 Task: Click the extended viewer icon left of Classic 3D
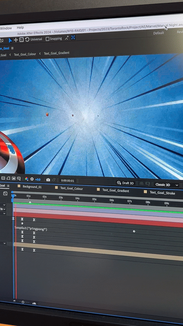(x=148, y=184)
